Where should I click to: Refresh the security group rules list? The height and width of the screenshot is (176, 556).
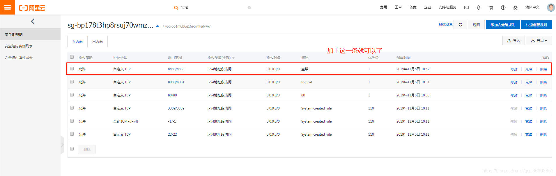tap(460, 25)
